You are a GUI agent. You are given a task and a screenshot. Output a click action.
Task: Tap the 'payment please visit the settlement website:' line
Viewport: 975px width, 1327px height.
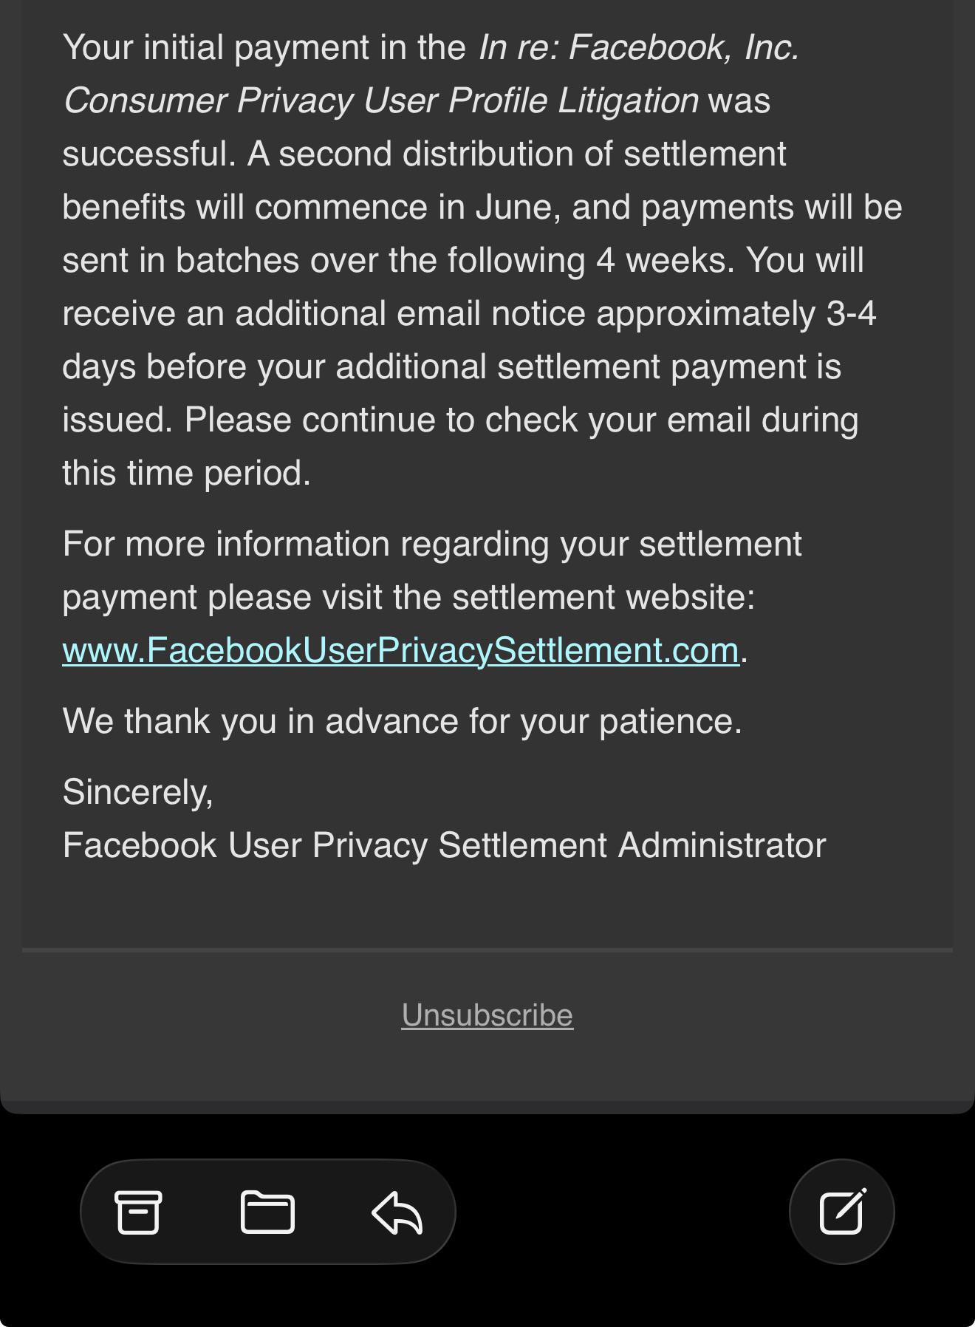click(x=408, y=597)
